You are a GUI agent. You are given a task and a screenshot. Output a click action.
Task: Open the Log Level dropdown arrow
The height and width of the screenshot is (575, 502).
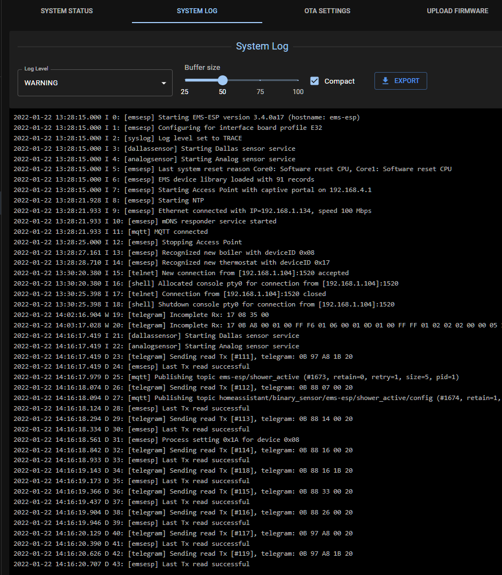(163, 83)
